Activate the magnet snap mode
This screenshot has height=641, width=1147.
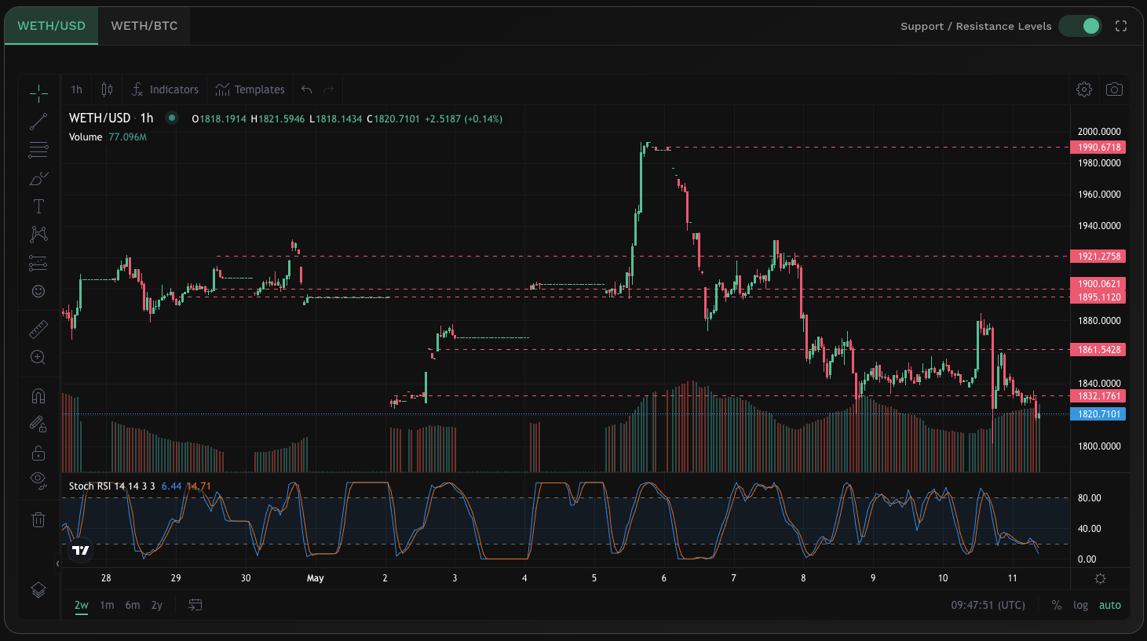(38, 395)
